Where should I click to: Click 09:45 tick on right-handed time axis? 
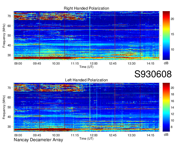[37, 63]
